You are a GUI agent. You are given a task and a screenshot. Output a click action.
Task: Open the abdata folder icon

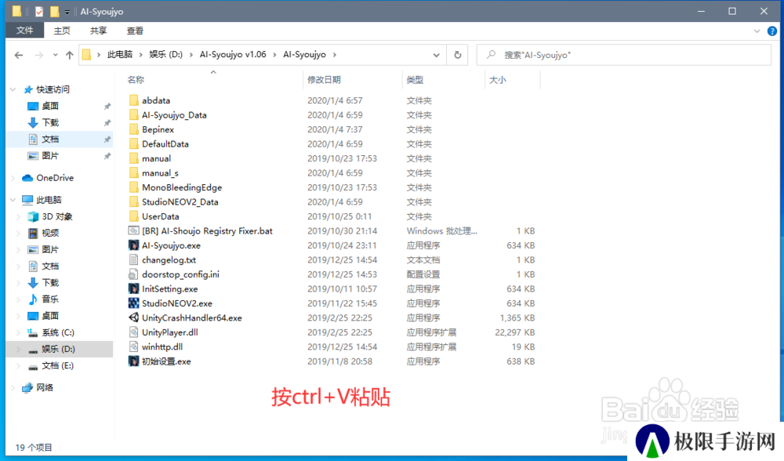(x=133, y=100)
